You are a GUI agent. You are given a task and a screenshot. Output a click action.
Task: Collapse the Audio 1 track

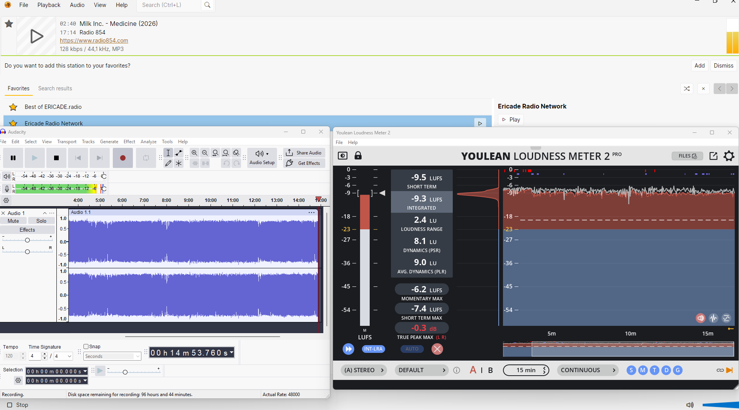point(45,213)
